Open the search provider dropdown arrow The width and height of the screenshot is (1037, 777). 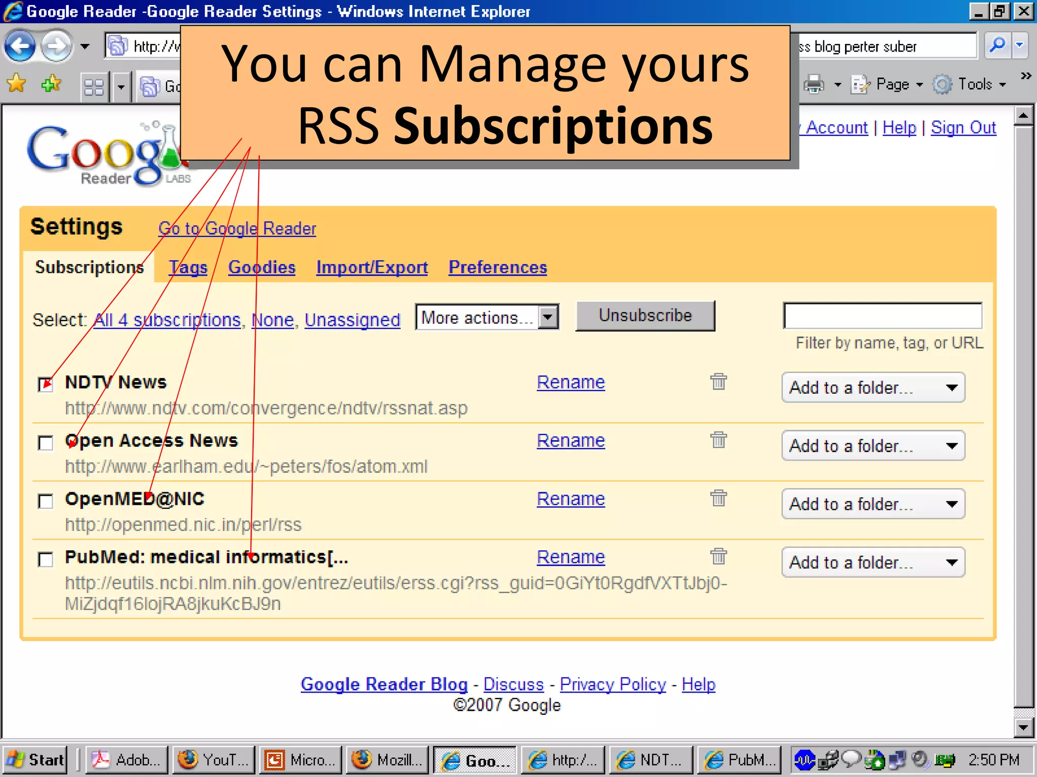(x=1020, y=46)
